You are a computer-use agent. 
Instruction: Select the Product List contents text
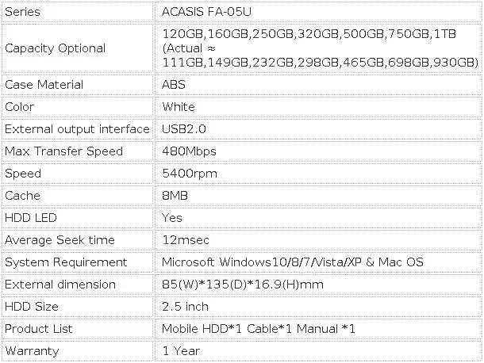point(259,329)
